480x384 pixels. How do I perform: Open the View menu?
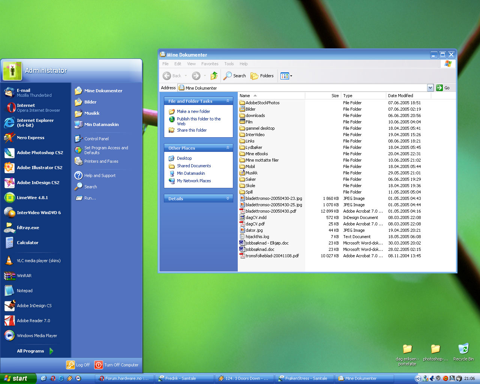191,64
